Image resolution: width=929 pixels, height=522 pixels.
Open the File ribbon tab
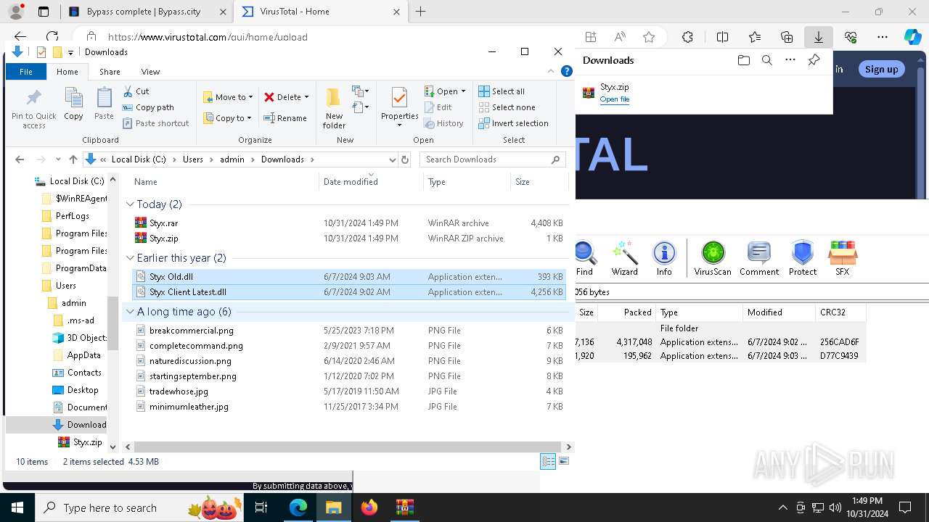26,72
